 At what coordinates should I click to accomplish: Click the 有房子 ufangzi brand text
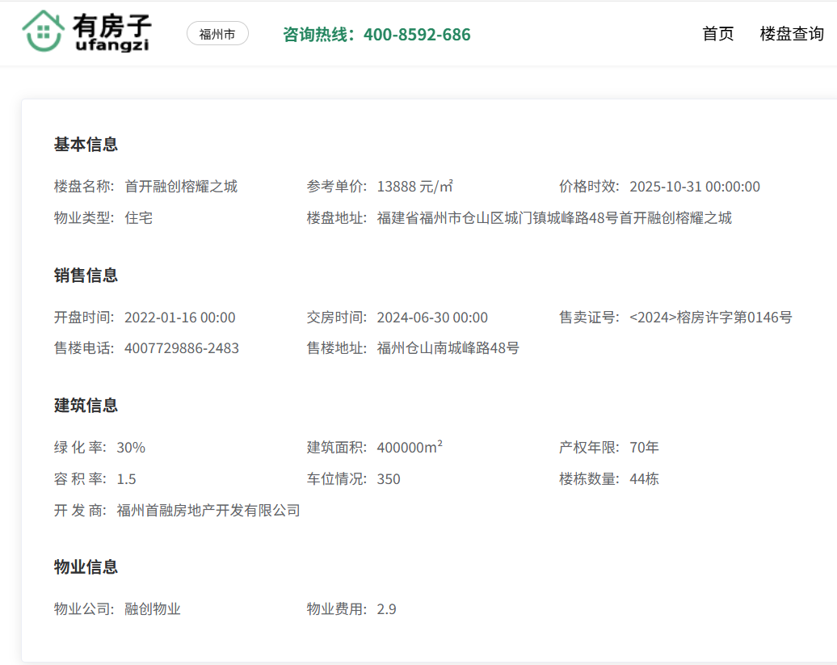pyautogui.click(x=111, y=33)
